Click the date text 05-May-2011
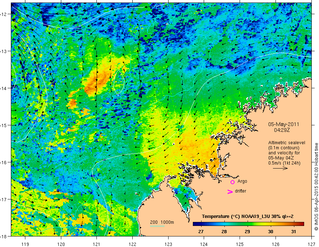Viewport: 319px width, 247px height. coord(283,124)
